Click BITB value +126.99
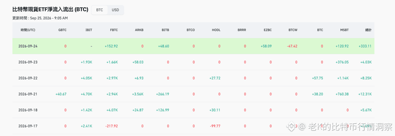Image resolution: width=395 pixels, height=136 pixels. (x=162, y=110)
